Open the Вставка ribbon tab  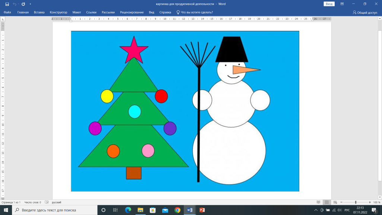39,12
